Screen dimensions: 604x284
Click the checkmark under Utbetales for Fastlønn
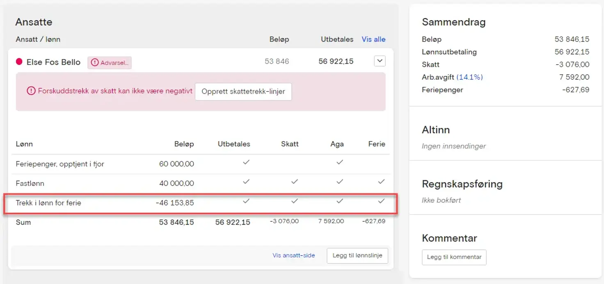click(246, 181)
